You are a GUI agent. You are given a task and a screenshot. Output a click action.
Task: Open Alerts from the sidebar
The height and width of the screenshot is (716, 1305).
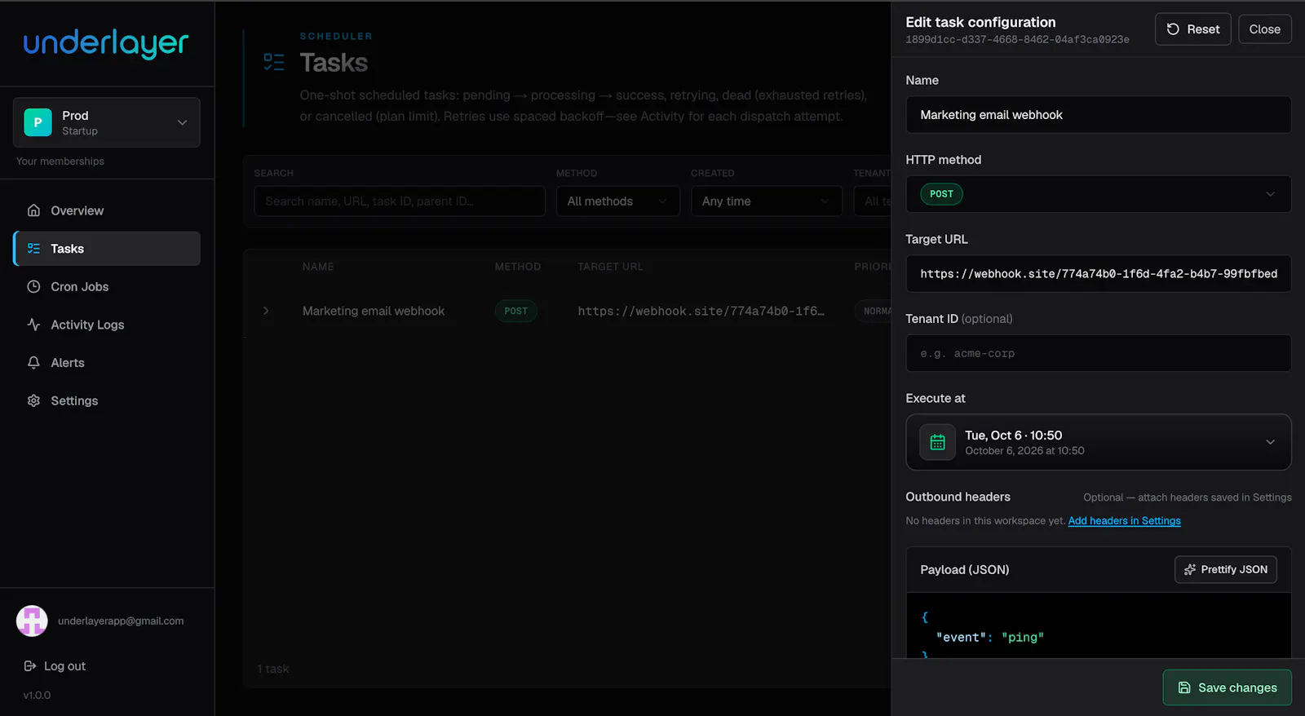coord(107,363)
